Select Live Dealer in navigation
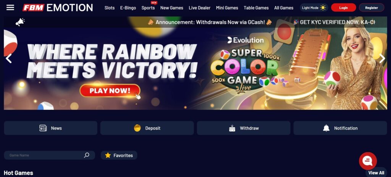 [x=199, y=8]
